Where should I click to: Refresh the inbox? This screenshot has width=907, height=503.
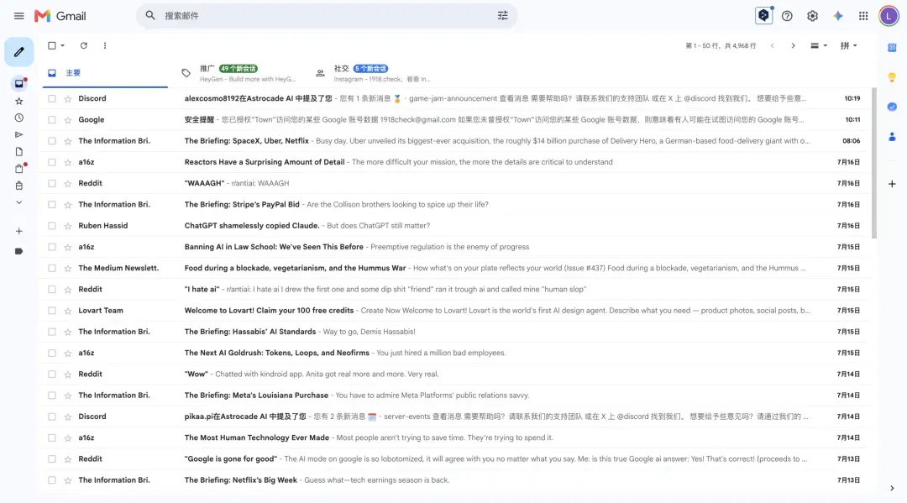[84, 45]
